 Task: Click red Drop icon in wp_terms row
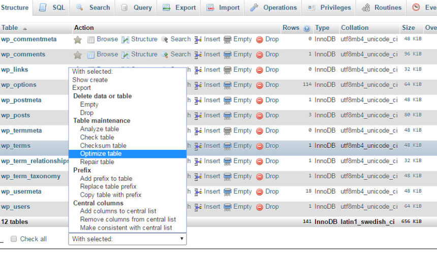point(260,146)
